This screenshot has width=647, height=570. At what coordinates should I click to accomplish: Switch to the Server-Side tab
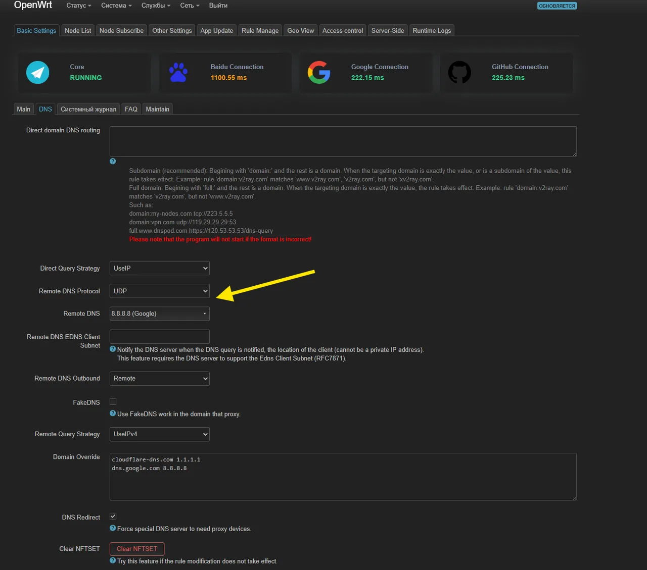[388, 30]
